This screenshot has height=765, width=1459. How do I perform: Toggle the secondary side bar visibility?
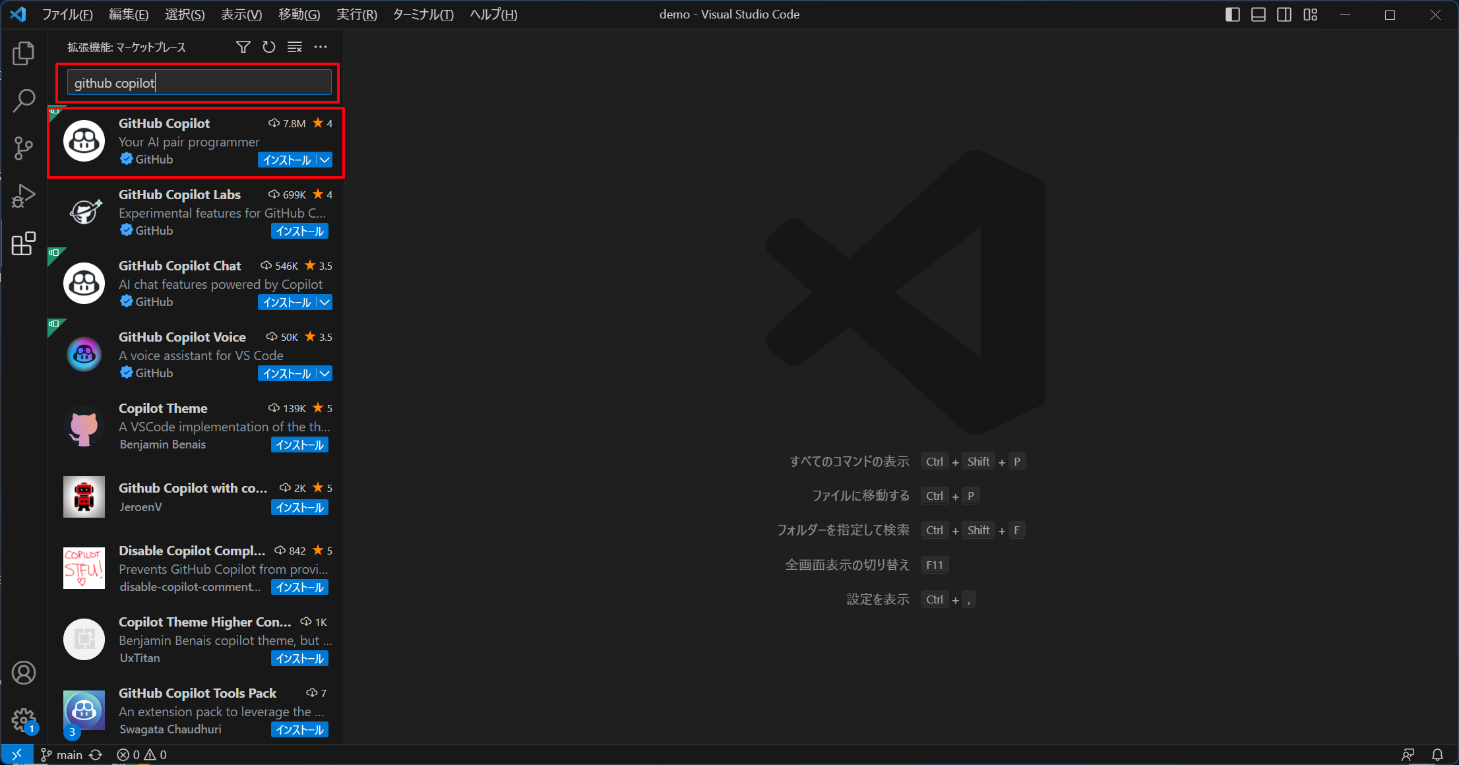(x=1284, y=15)
